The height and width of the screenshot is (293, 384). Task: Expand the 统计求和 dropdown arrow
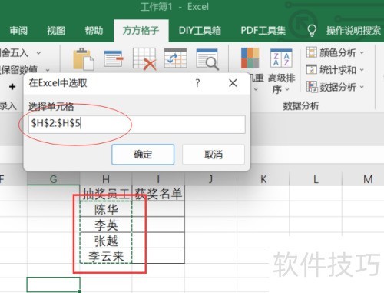pos(362,69)
